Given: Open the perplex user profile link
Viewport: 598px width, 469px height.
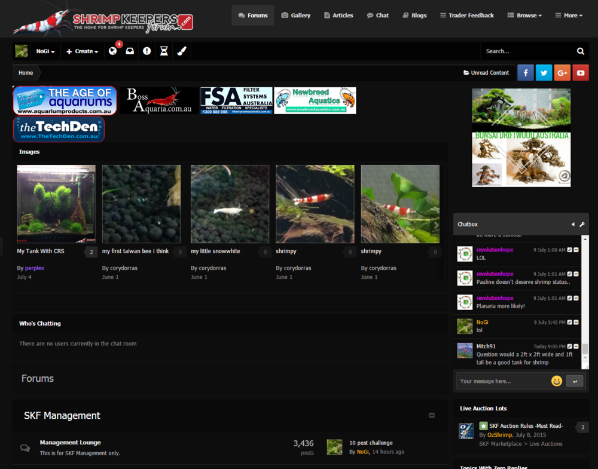Looking at the screenshot, I should coord(35,268).
